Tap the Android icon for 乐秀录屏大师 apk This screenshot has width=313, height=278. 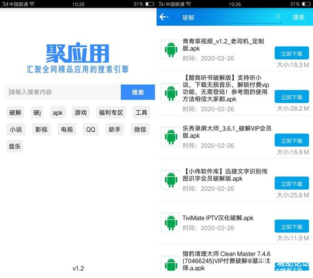(171, 136)
